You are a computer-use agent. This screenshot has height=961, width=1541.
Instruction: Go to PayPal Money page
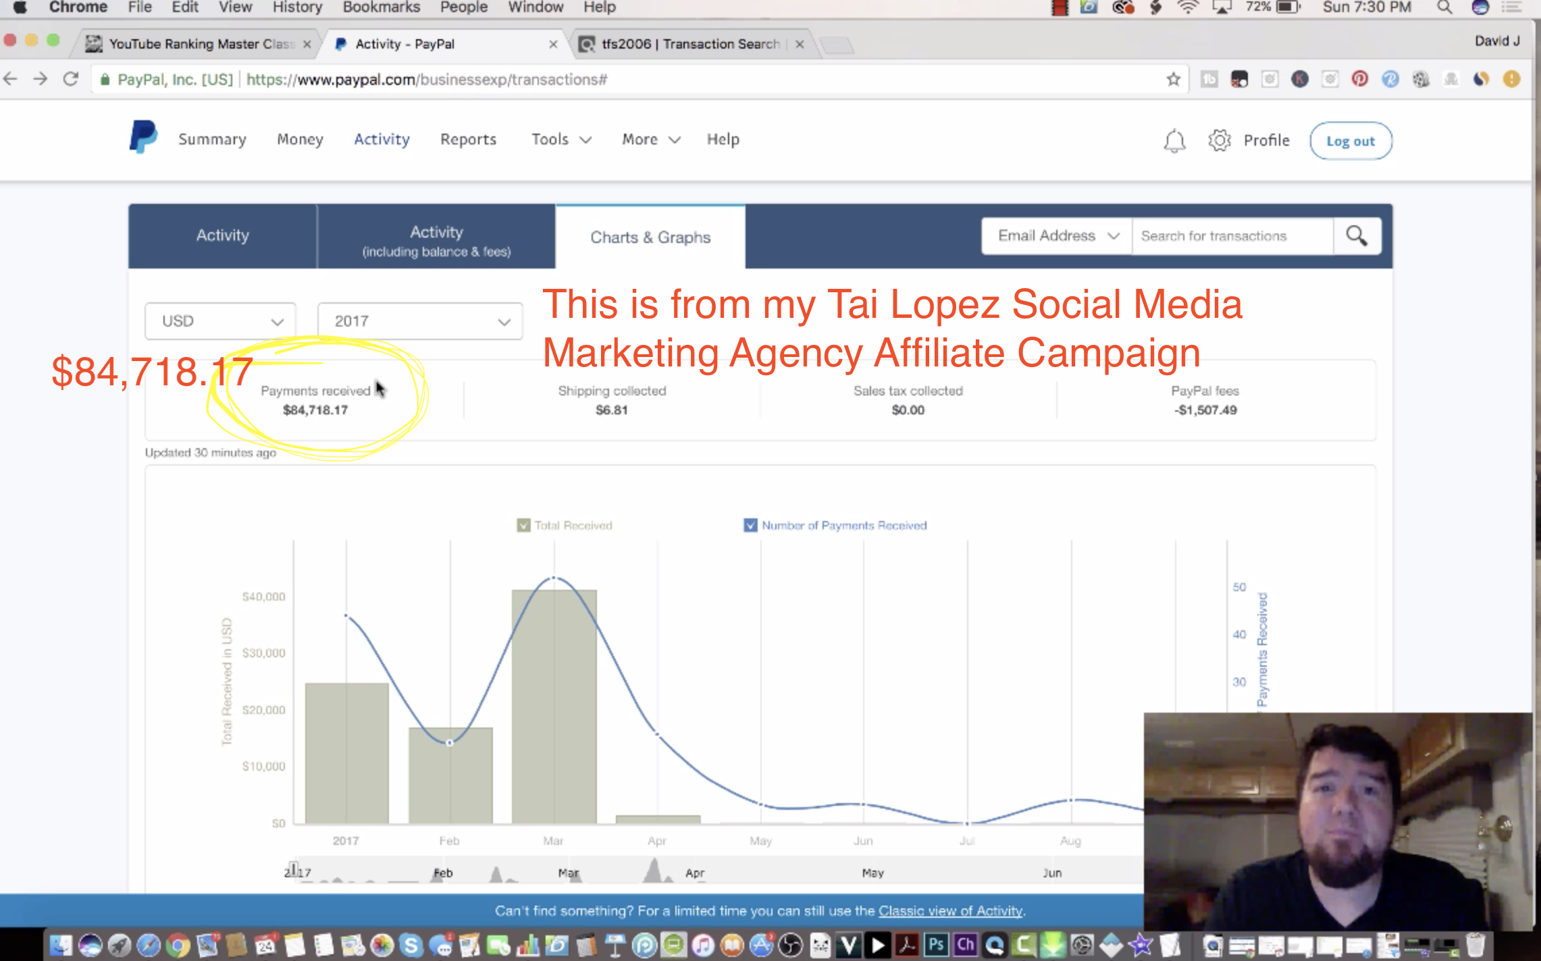(x=300, y=140)
